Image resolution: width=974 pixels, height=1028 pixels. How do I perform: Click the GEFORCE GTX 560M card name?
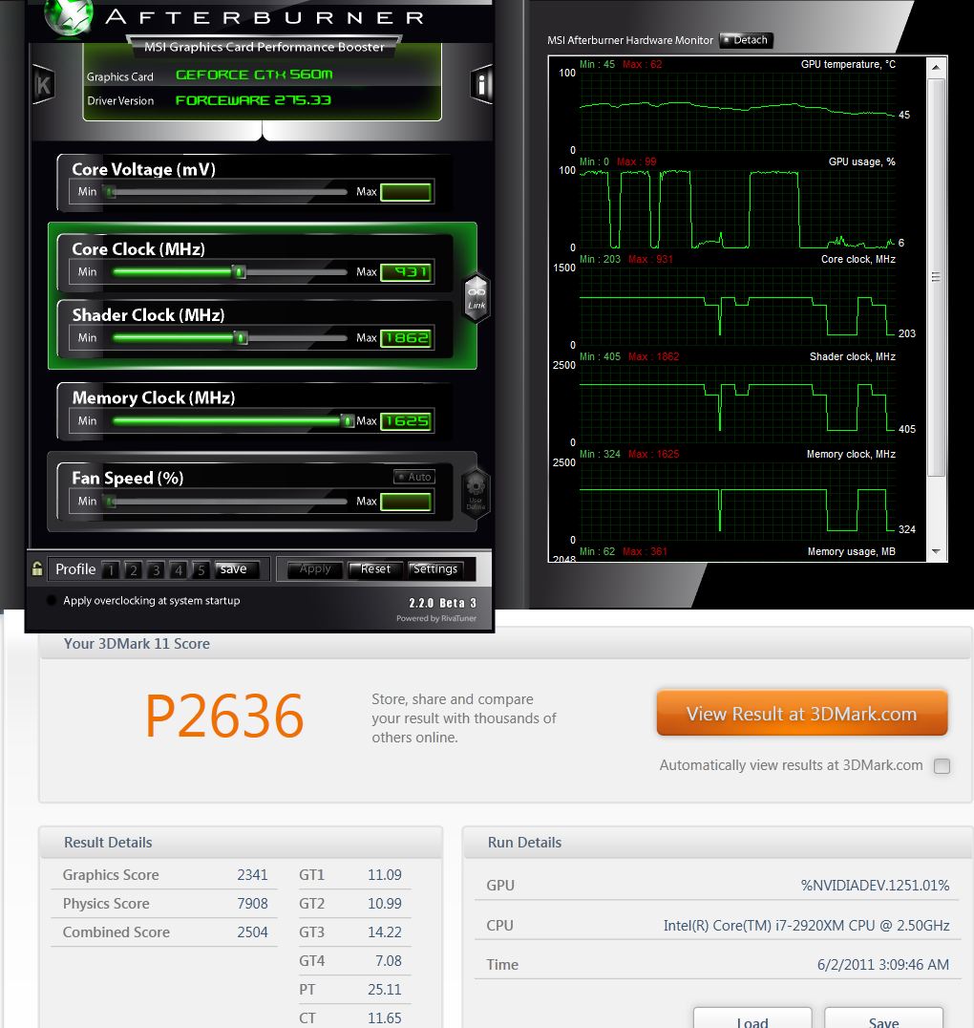[x=254, y=75]
